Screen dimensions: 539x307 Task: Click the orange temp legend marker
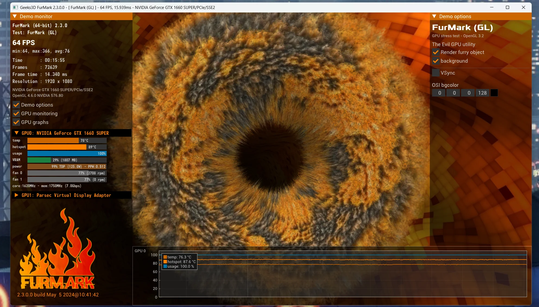point(165,257)
